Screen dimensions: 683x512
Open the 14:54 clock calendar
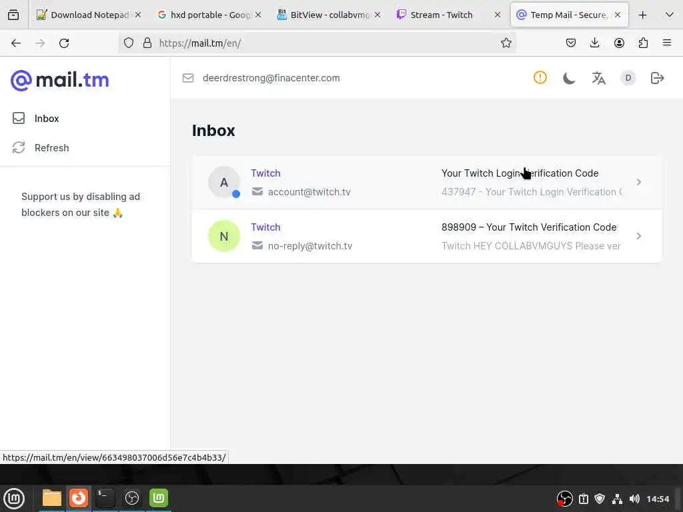coord(658,499)
